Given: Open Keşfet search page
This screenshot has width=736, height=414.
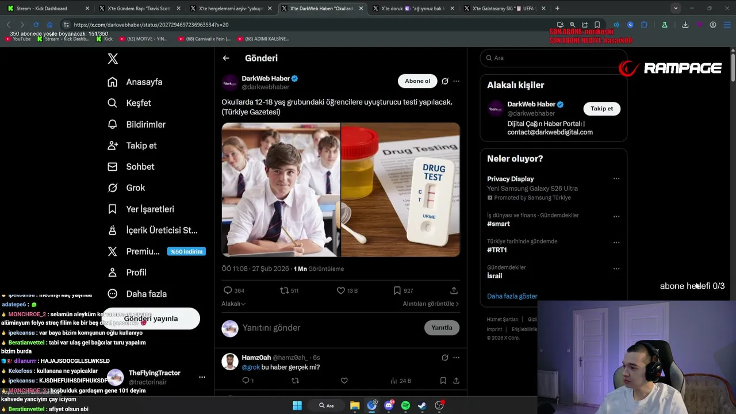Looking at the screenshot, I should coord(129,103).
